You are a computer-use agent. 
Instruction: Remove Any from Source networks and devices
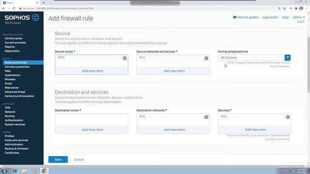coord(206,58)
